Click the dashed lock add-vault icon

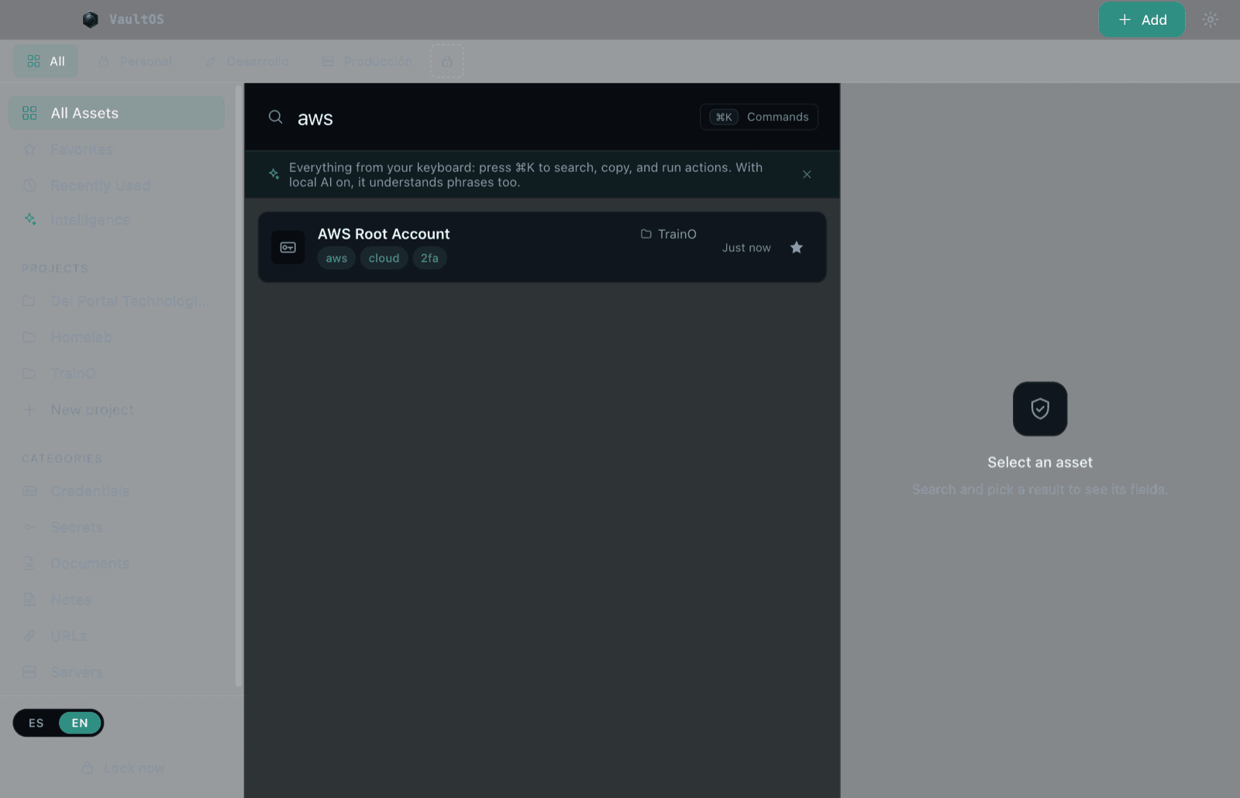(x=447, y=61)
